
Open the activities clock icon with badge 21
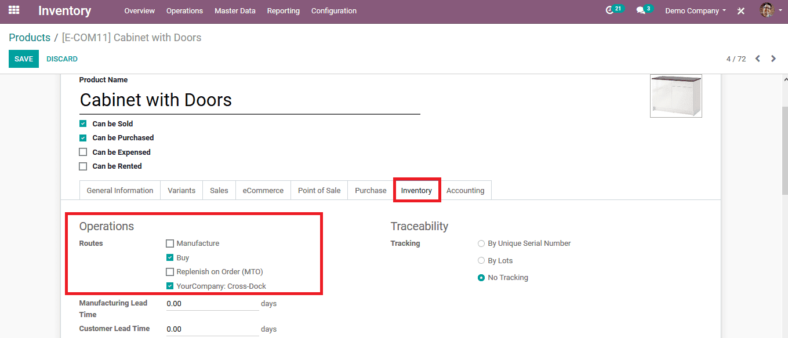click(x=614, y=10)
